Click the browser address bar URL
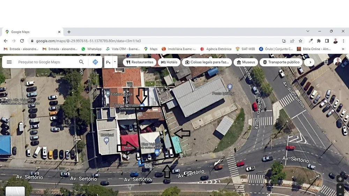Image resolution: width=349 pixels, height=196 pixels. pos(89,41)
